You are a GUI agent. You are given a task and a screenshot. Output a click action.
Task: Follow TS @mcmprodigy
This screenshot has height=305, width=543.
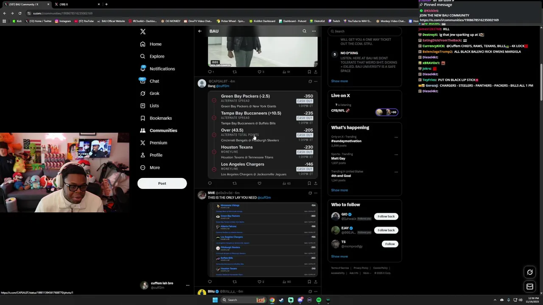tap(390, 244)
